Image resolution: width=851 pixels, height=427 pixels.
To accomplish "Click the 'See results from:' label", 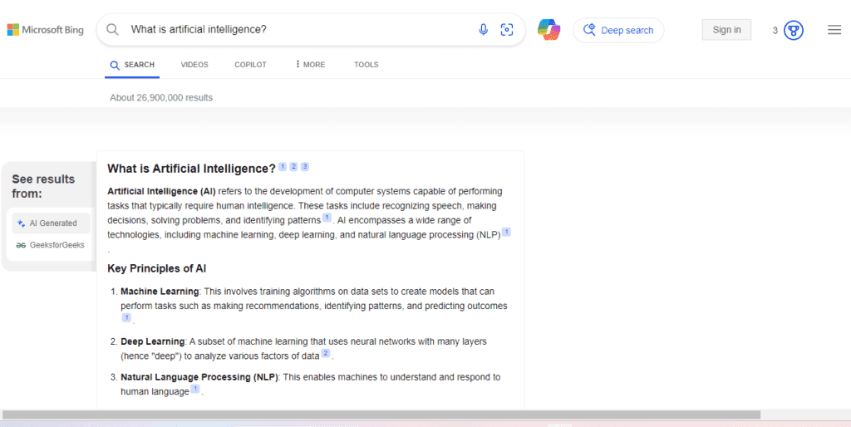I will point(43,186).
